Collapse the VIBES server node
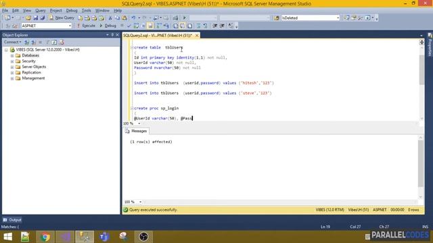This screenshot has width=433, height=243. click(x=6, y=50)
